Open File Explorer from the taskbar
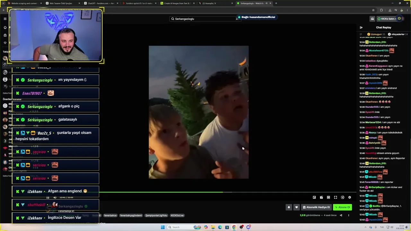The height and width of the screenshot is (231, 411). (213, 227)
